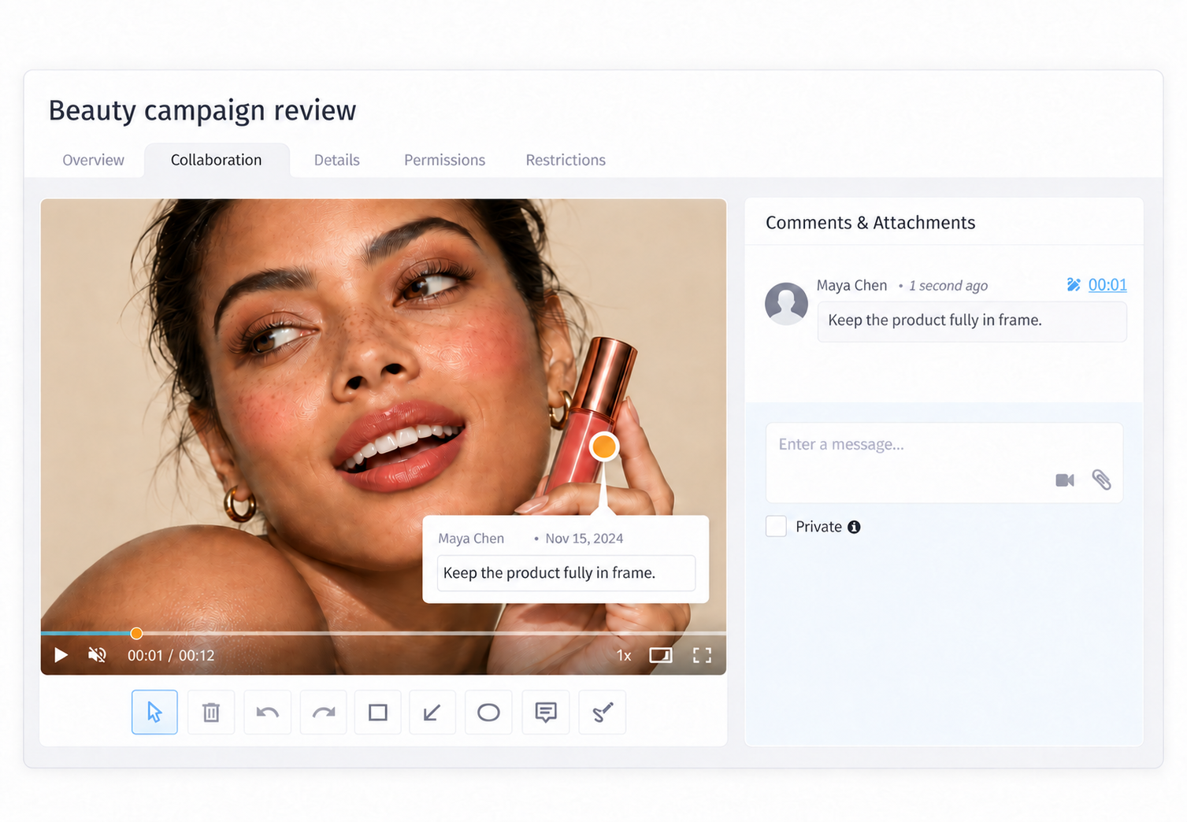This screenshot has width=1187, height=822.
Task: Click the 00:01 / 00:12 time display
Action: [171, 655]
